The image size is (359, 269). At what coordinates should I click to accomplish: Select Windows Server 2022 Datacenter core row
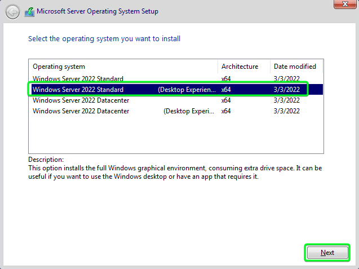[x=177, y=100]
